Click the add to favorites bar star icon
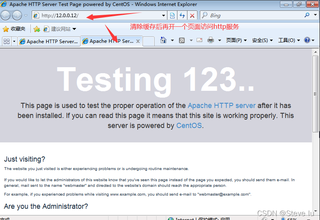This screenshot has width=320, height=220. click(37, 29)
